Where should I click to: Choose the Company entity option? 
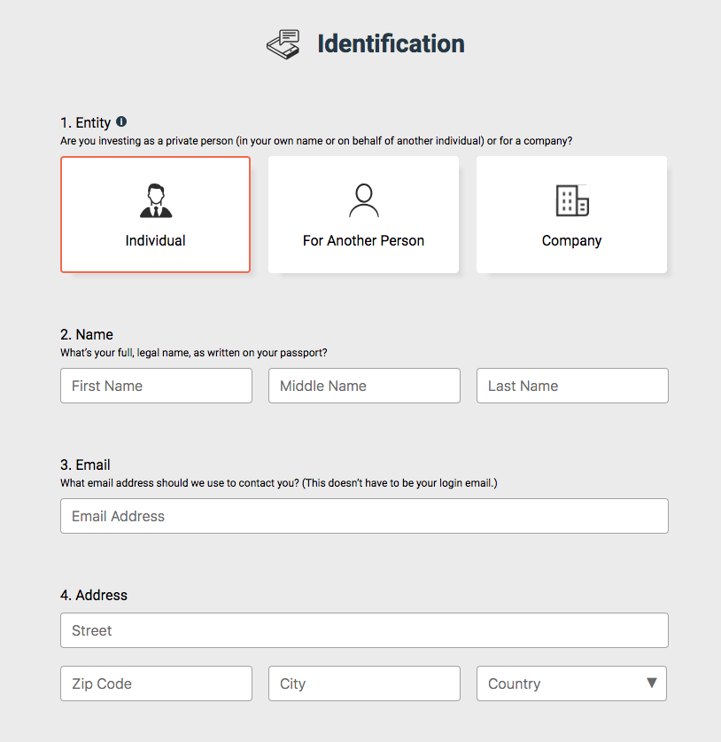click(x=571, y=215)
